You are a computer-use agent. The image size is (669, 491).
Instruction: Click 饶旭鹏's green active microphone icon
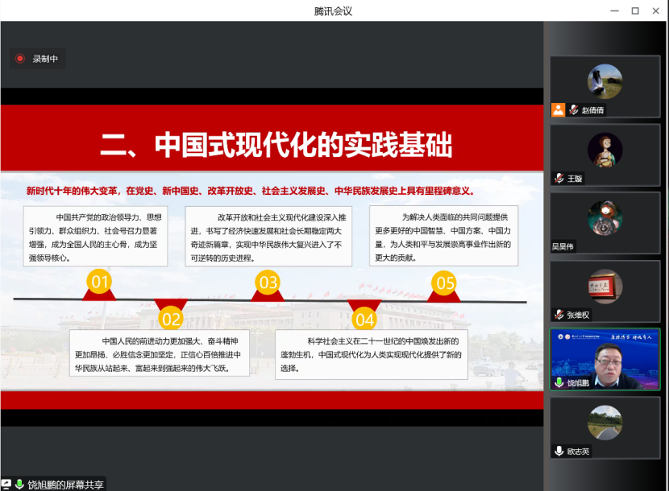558,382
